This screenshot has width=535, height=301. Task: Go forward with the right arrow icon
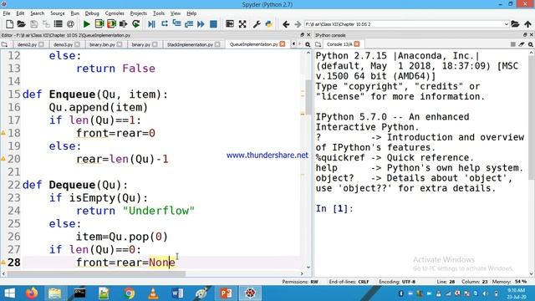click(x=298, y=24)
